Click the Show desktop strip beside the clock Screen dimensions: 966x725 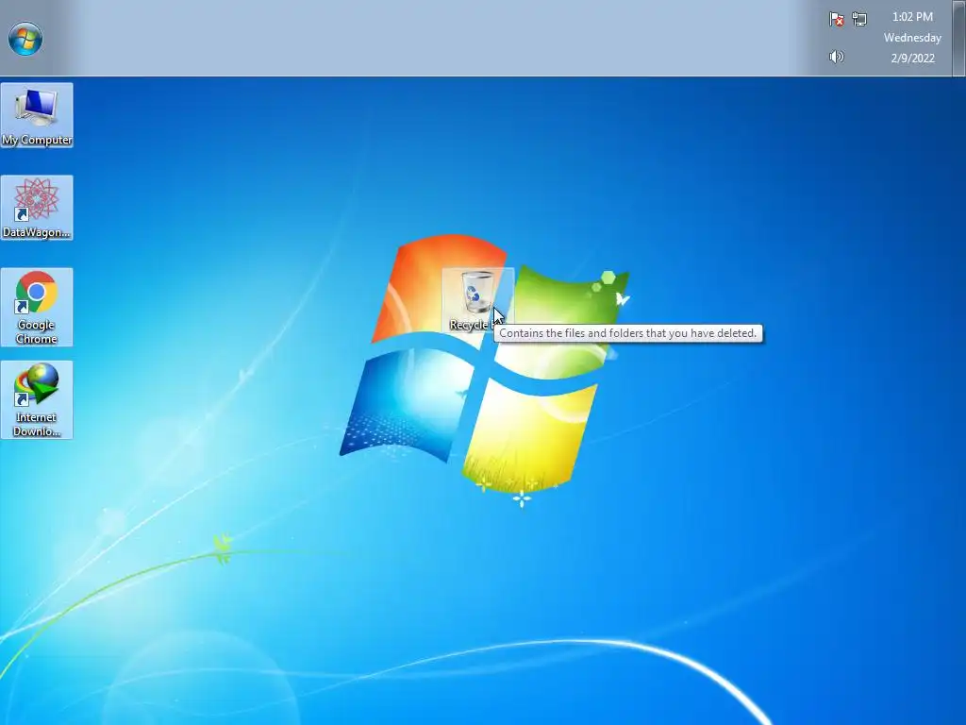pos(959,38)
